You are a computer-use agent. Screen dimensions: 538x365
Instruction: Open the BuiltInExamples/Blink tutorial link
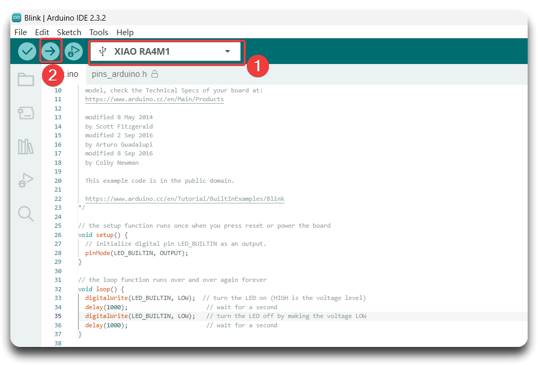tap(185, 199)
